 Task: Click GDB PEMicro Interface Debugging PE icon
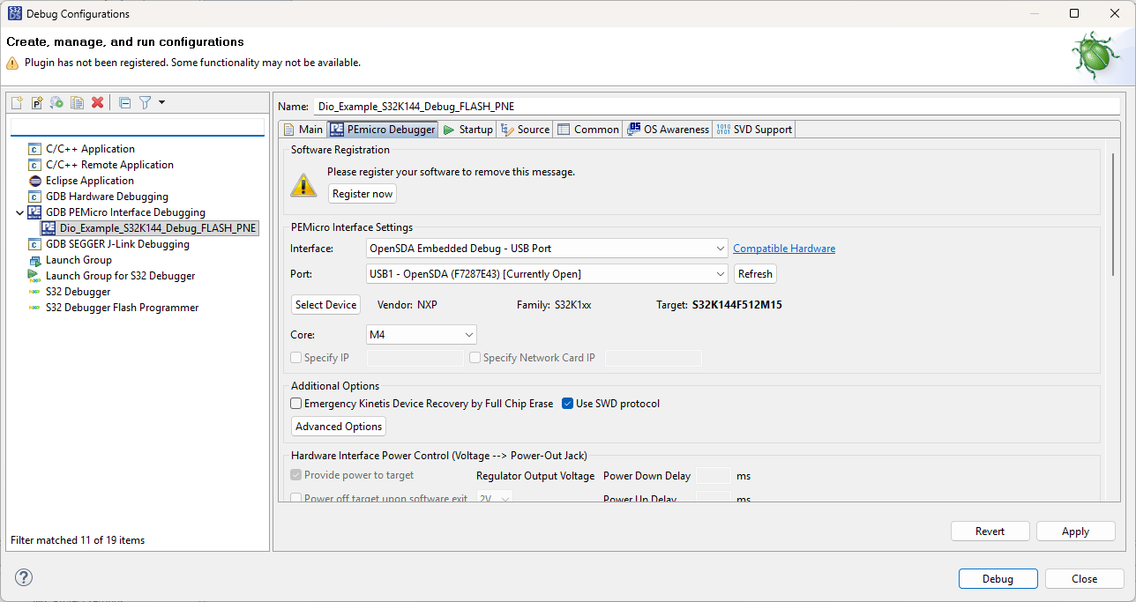pos(35,212)
